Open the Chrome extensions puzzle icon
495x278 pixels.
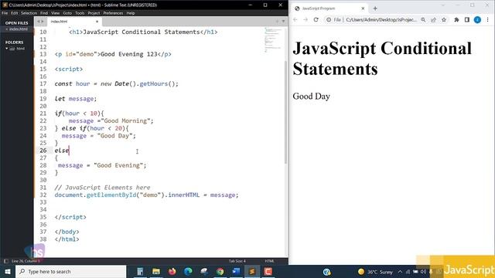pos(456,19)
